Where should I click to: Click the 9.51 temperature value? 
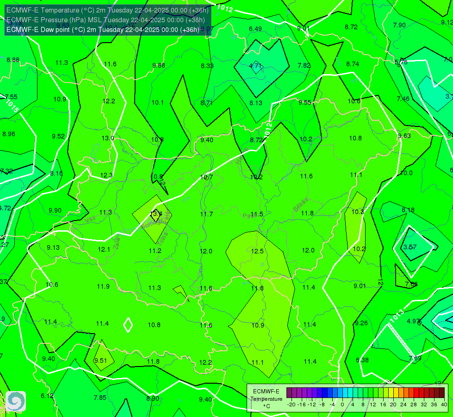point(100,360)
